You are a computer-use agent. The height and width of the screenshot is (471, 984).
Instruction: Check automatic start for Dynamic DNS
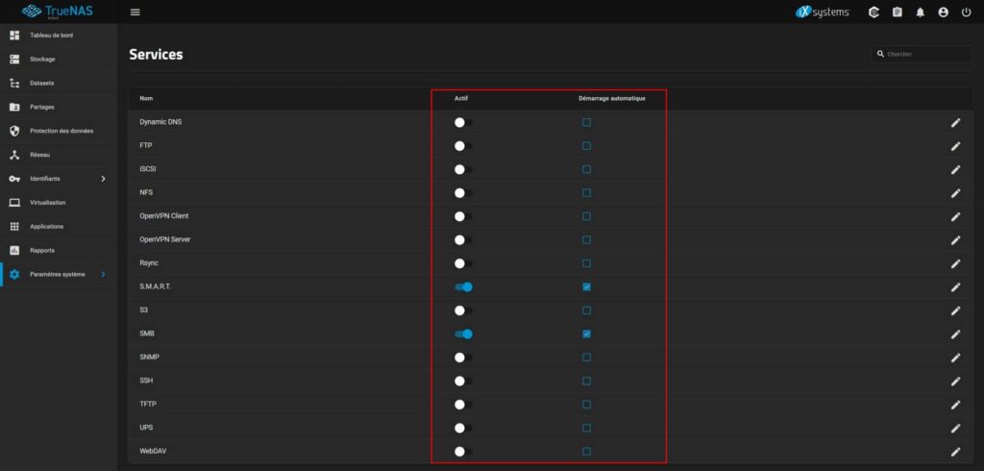(586, 122)
